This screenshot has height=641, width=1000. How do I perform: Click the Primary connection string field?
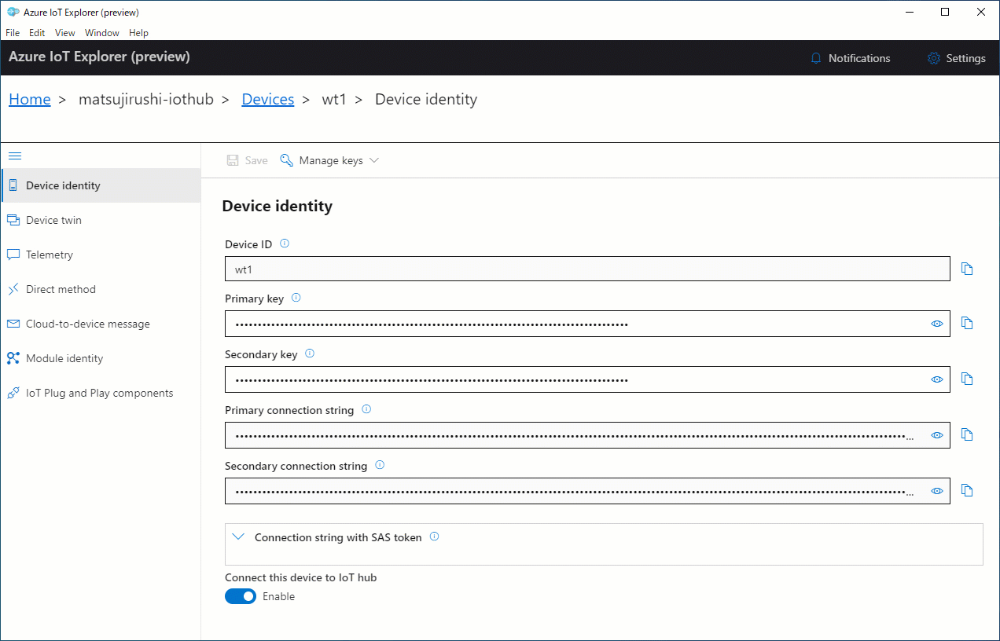[x=587, y=435]
